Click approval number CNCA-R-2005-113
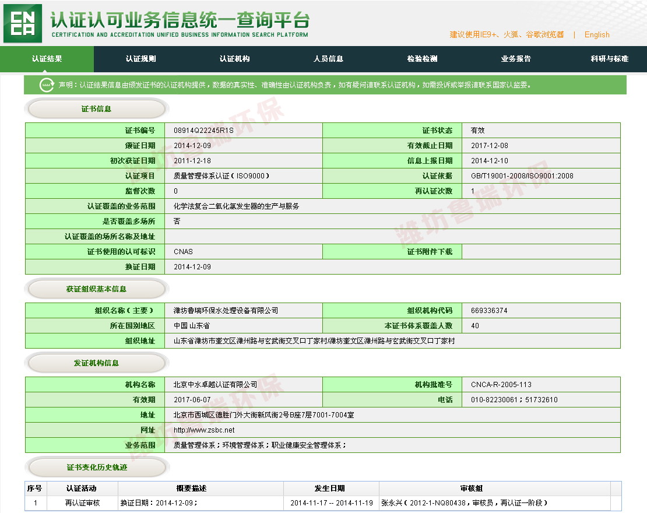647x513 pixels. coord(501,385)
